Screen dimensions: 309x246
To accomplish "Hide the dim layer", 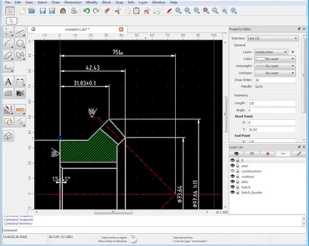I will coord(233,182).
